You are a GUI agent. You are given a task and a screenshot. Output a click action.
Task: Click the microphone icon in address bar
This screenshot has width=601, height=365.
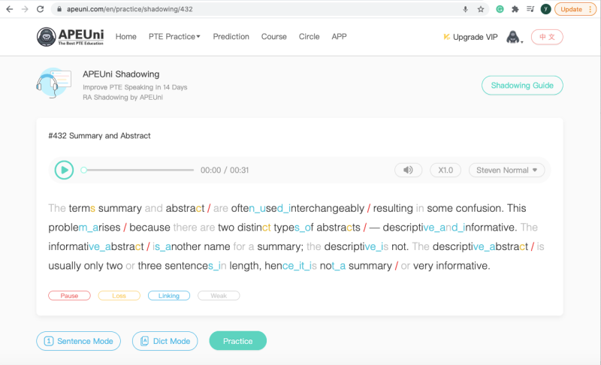point(465,9)
